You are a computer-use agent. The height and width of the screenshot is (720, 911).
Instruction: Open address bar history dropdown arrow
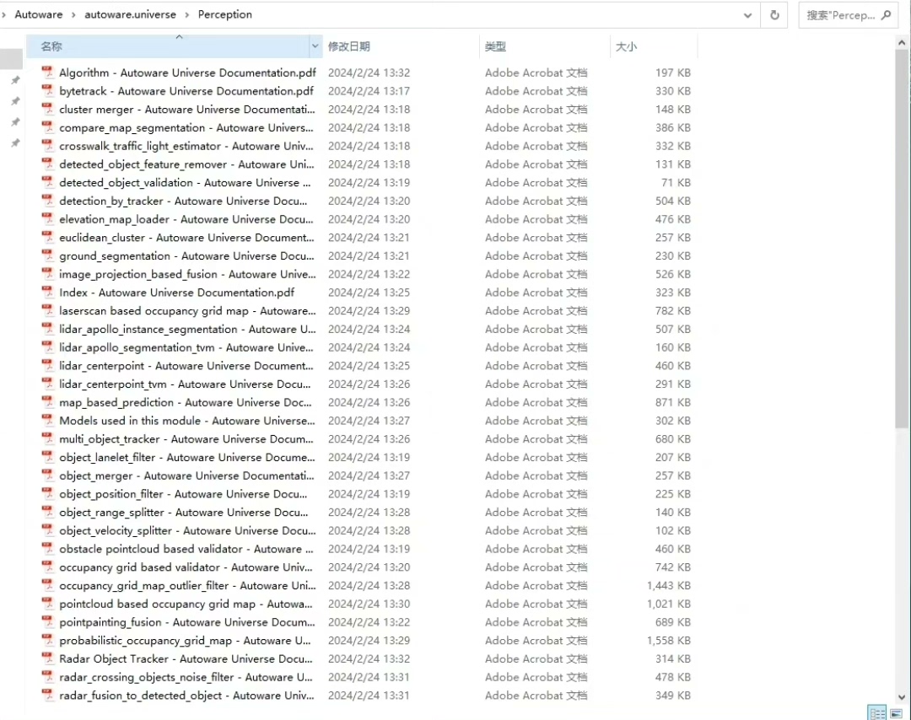(747, 16)
